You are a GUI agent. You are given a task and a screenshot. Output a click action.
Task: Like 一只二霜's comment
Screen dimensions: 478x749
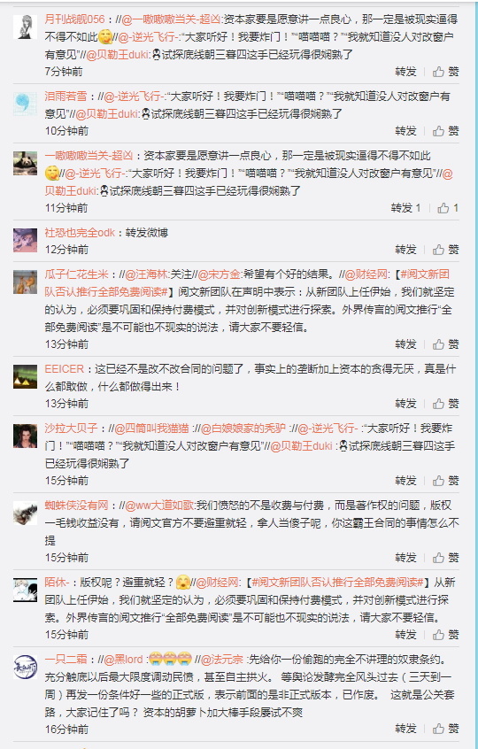(x=446, y=729)
